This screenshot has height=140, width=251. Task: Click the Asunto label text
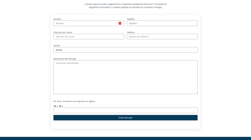coord(57,45)
